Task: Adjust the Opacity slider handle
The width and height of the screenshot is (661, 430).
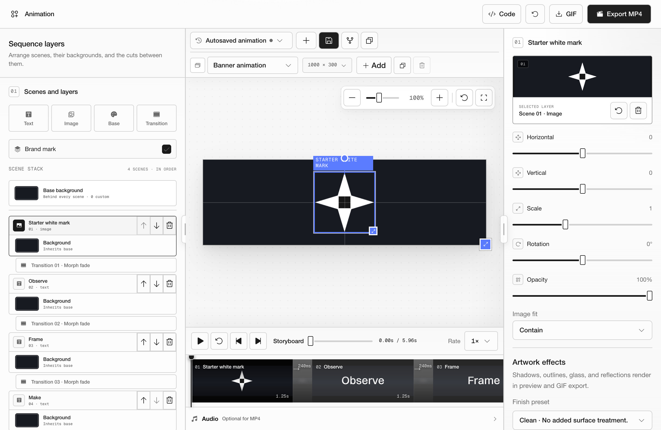Action: (649, 296)
